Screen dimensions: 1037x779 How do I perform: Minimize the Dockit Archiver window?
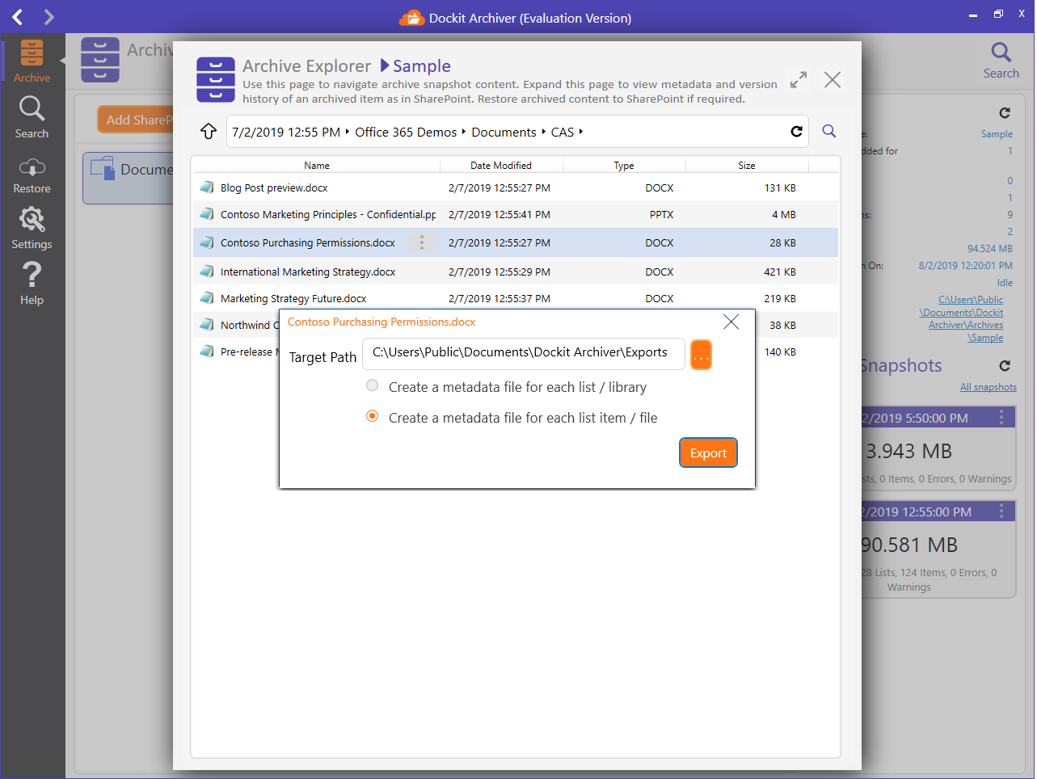pos(973,15)
